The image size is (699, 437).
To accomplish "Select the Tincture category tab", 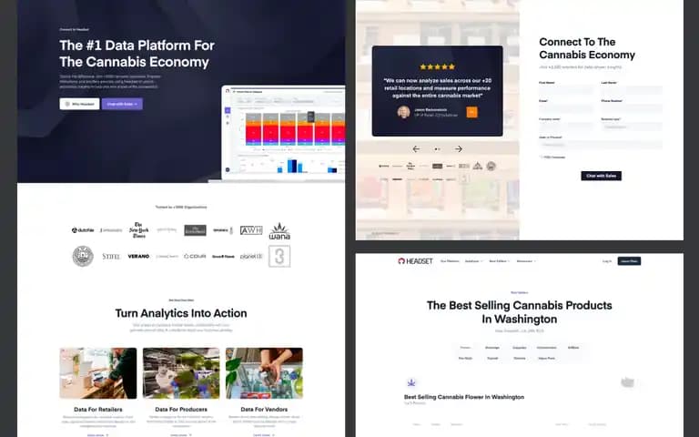I will [520, 358].
